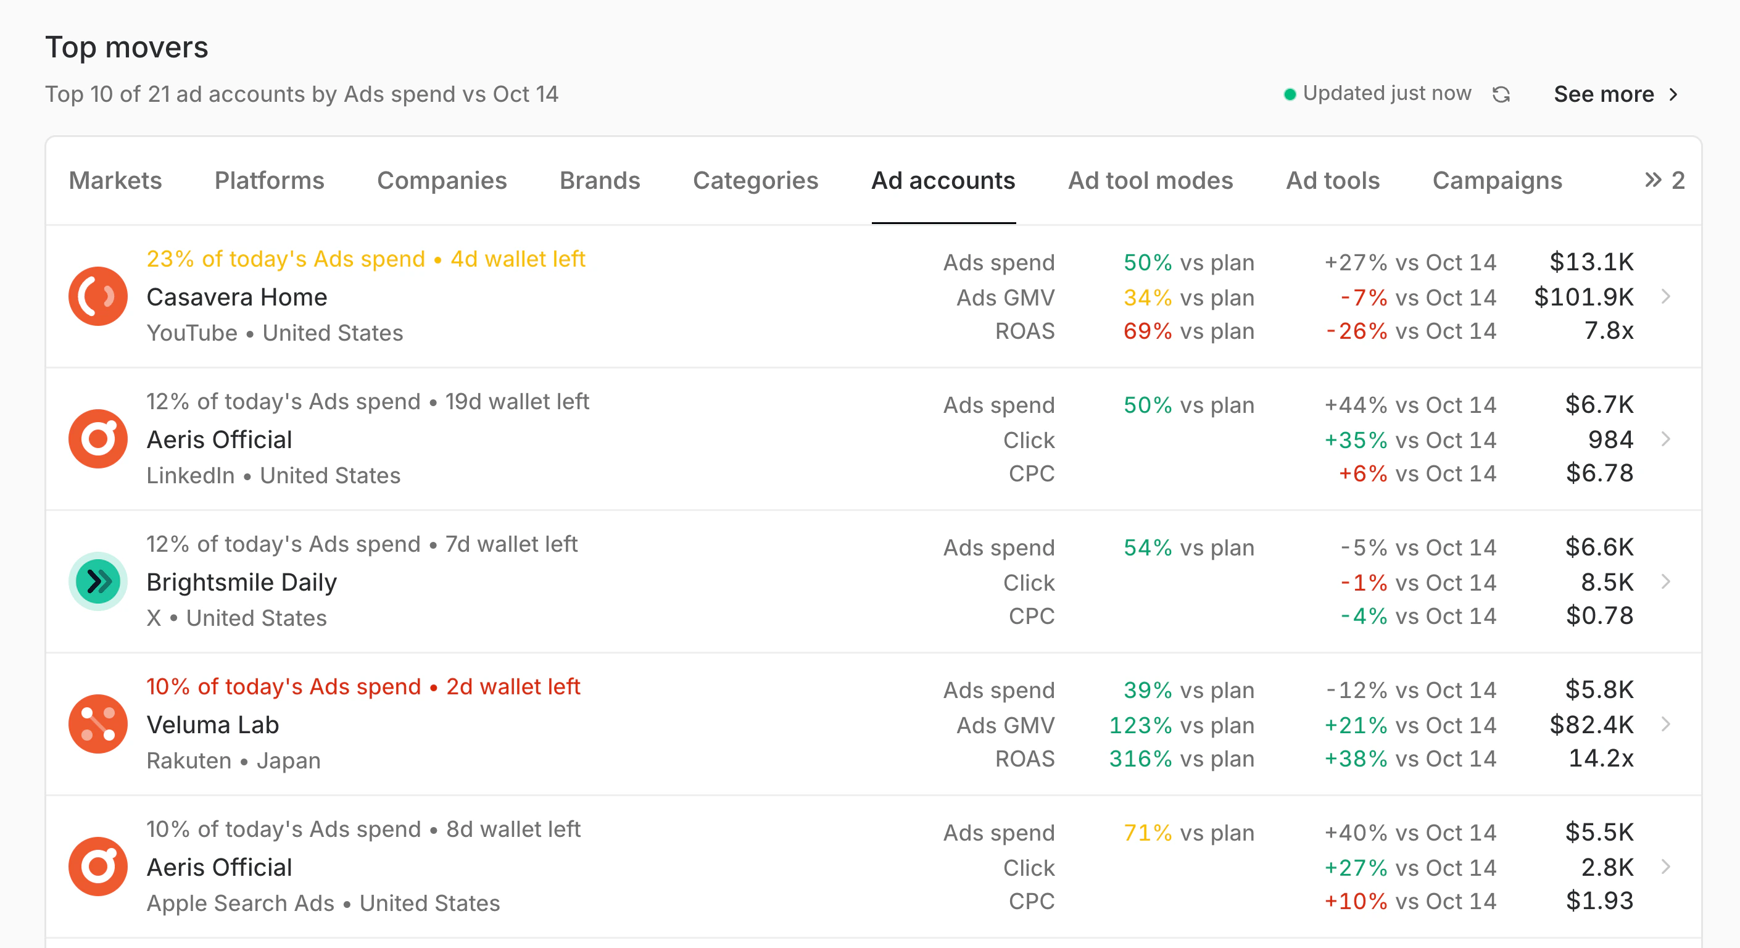
Task: Click the 316% vs plan ROAS value
Action: 1182,759
